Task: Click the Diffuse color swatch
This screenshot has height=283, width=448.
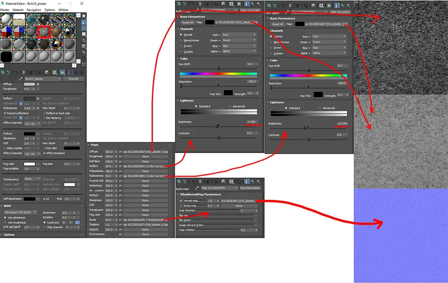Action: (x=30, y=84)
